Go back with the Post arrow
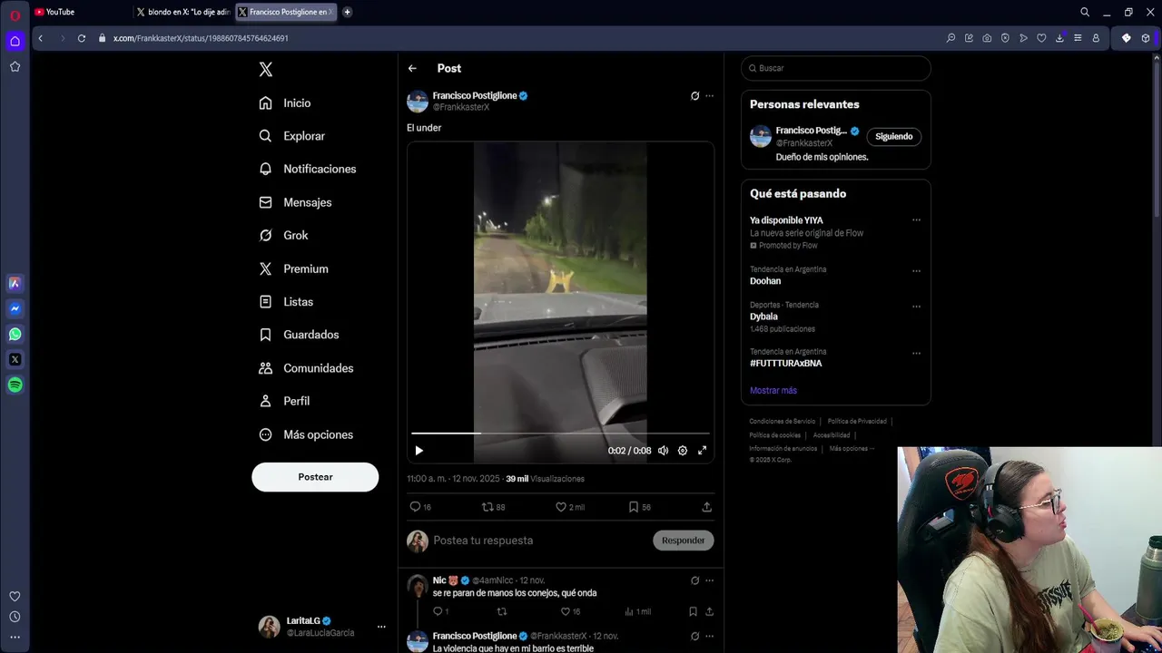The image size is (1162, 653). (412, 68)
